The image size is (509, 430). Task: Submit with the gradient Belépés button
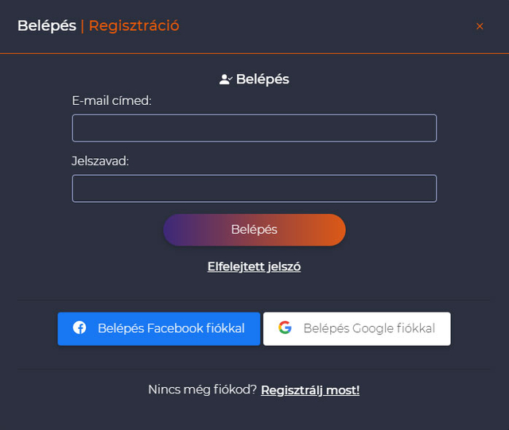click(x=254, y=230)
